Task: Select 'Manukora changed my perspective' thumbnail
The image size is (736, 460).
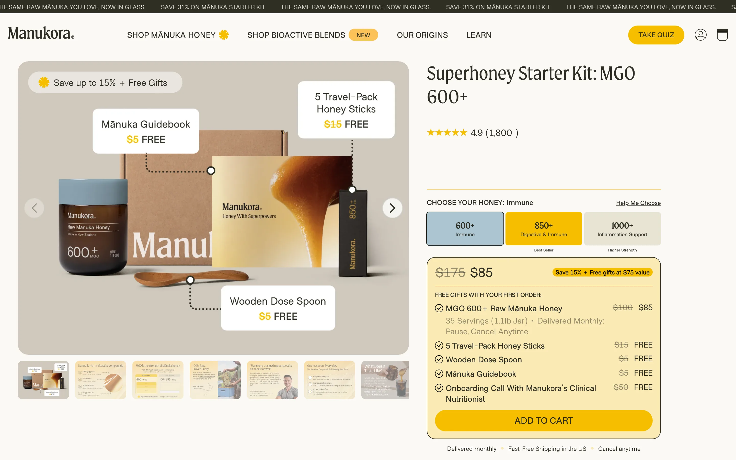Action: 272,380
